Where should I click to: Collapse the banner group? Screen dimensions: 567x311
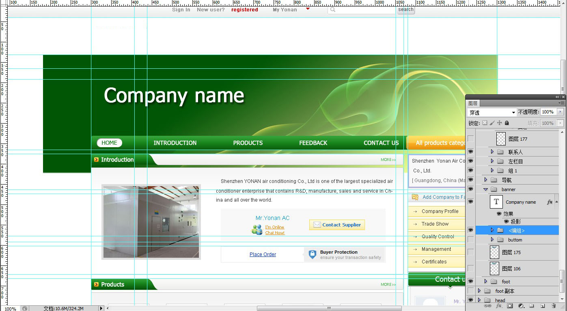point(485,189)
